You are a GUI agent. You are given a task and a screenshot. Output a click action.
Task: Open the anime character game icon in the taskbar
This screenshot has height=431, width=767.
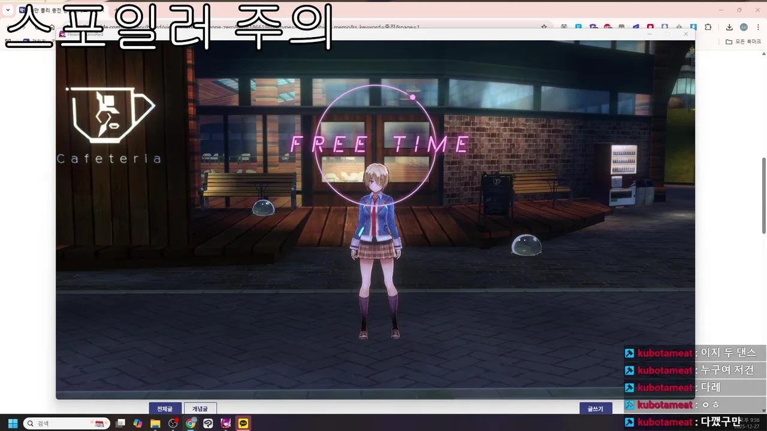point(226,423)
